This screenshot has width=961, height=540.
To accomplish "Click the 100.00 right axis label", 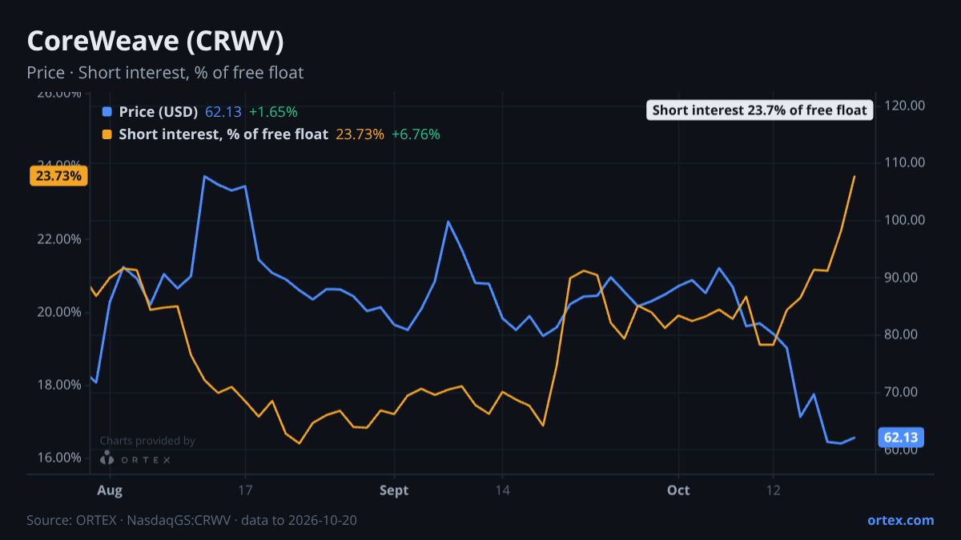I will click(904, 220).
